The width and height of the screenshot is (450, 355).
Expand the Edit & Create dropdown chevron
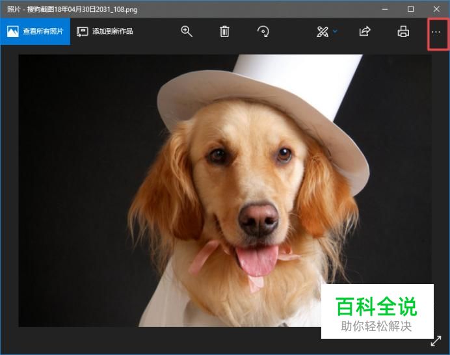(335, 31)
